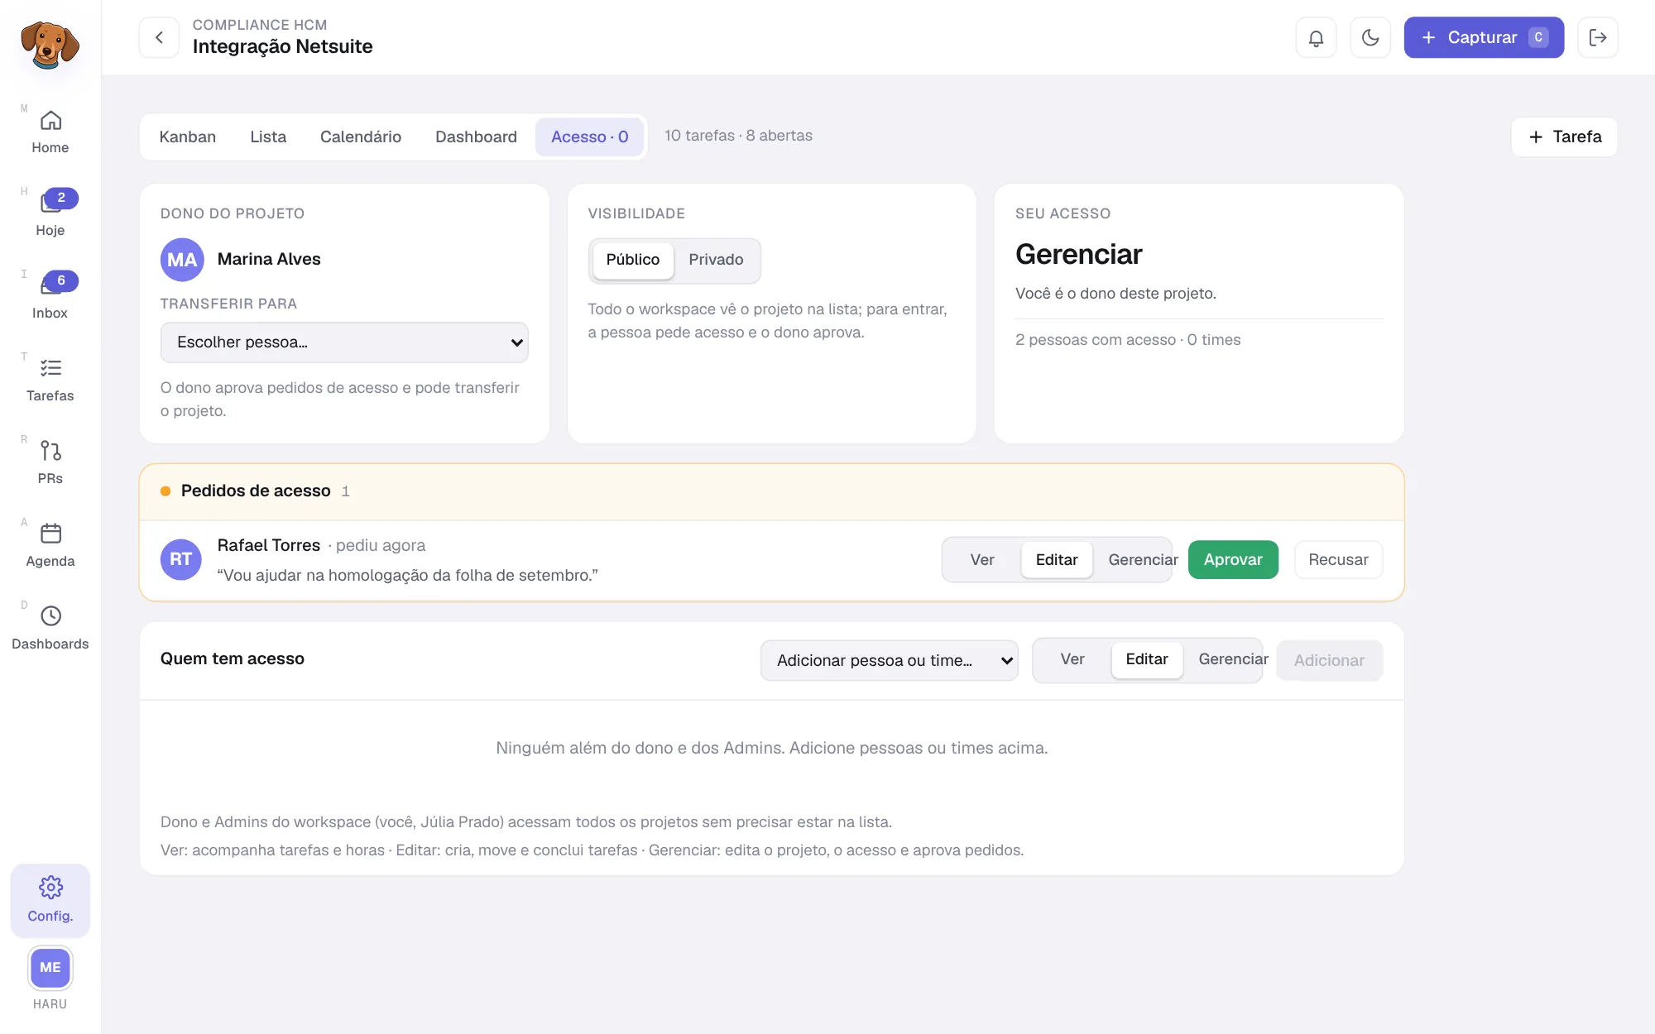The width and height of the screenshot is (1655, 1034).
Task: Open the Escolher pessoa dropdown
Action: 344,342
